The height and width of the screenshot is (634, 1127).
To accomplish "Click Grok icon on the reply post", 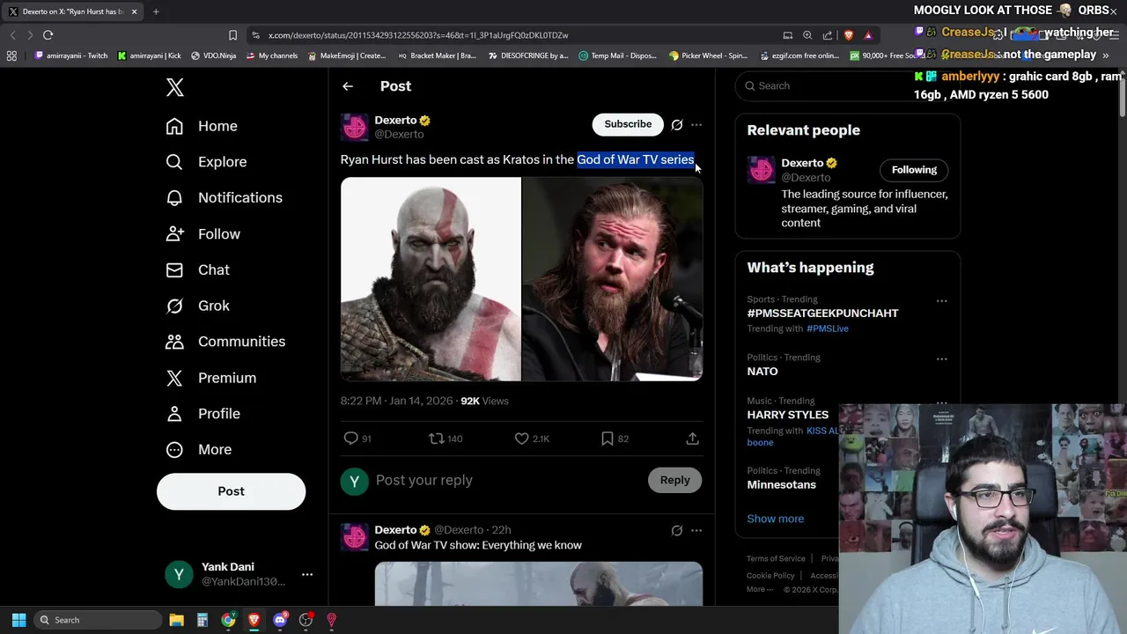I will click(x=676, y=530).
